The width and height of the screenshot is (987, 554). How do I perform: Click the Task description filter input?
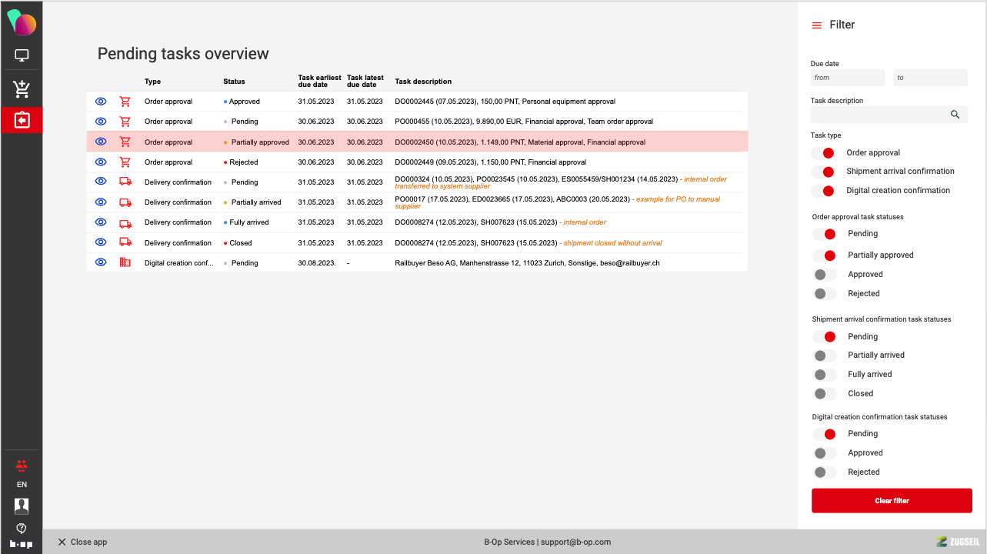(x=877, y=115)
